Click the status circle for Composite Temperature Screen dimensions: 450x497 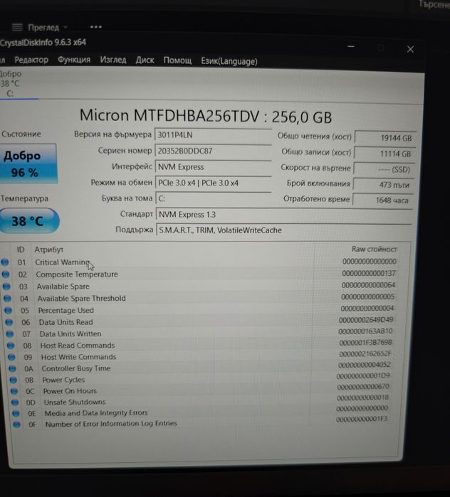tap(6, 274)
